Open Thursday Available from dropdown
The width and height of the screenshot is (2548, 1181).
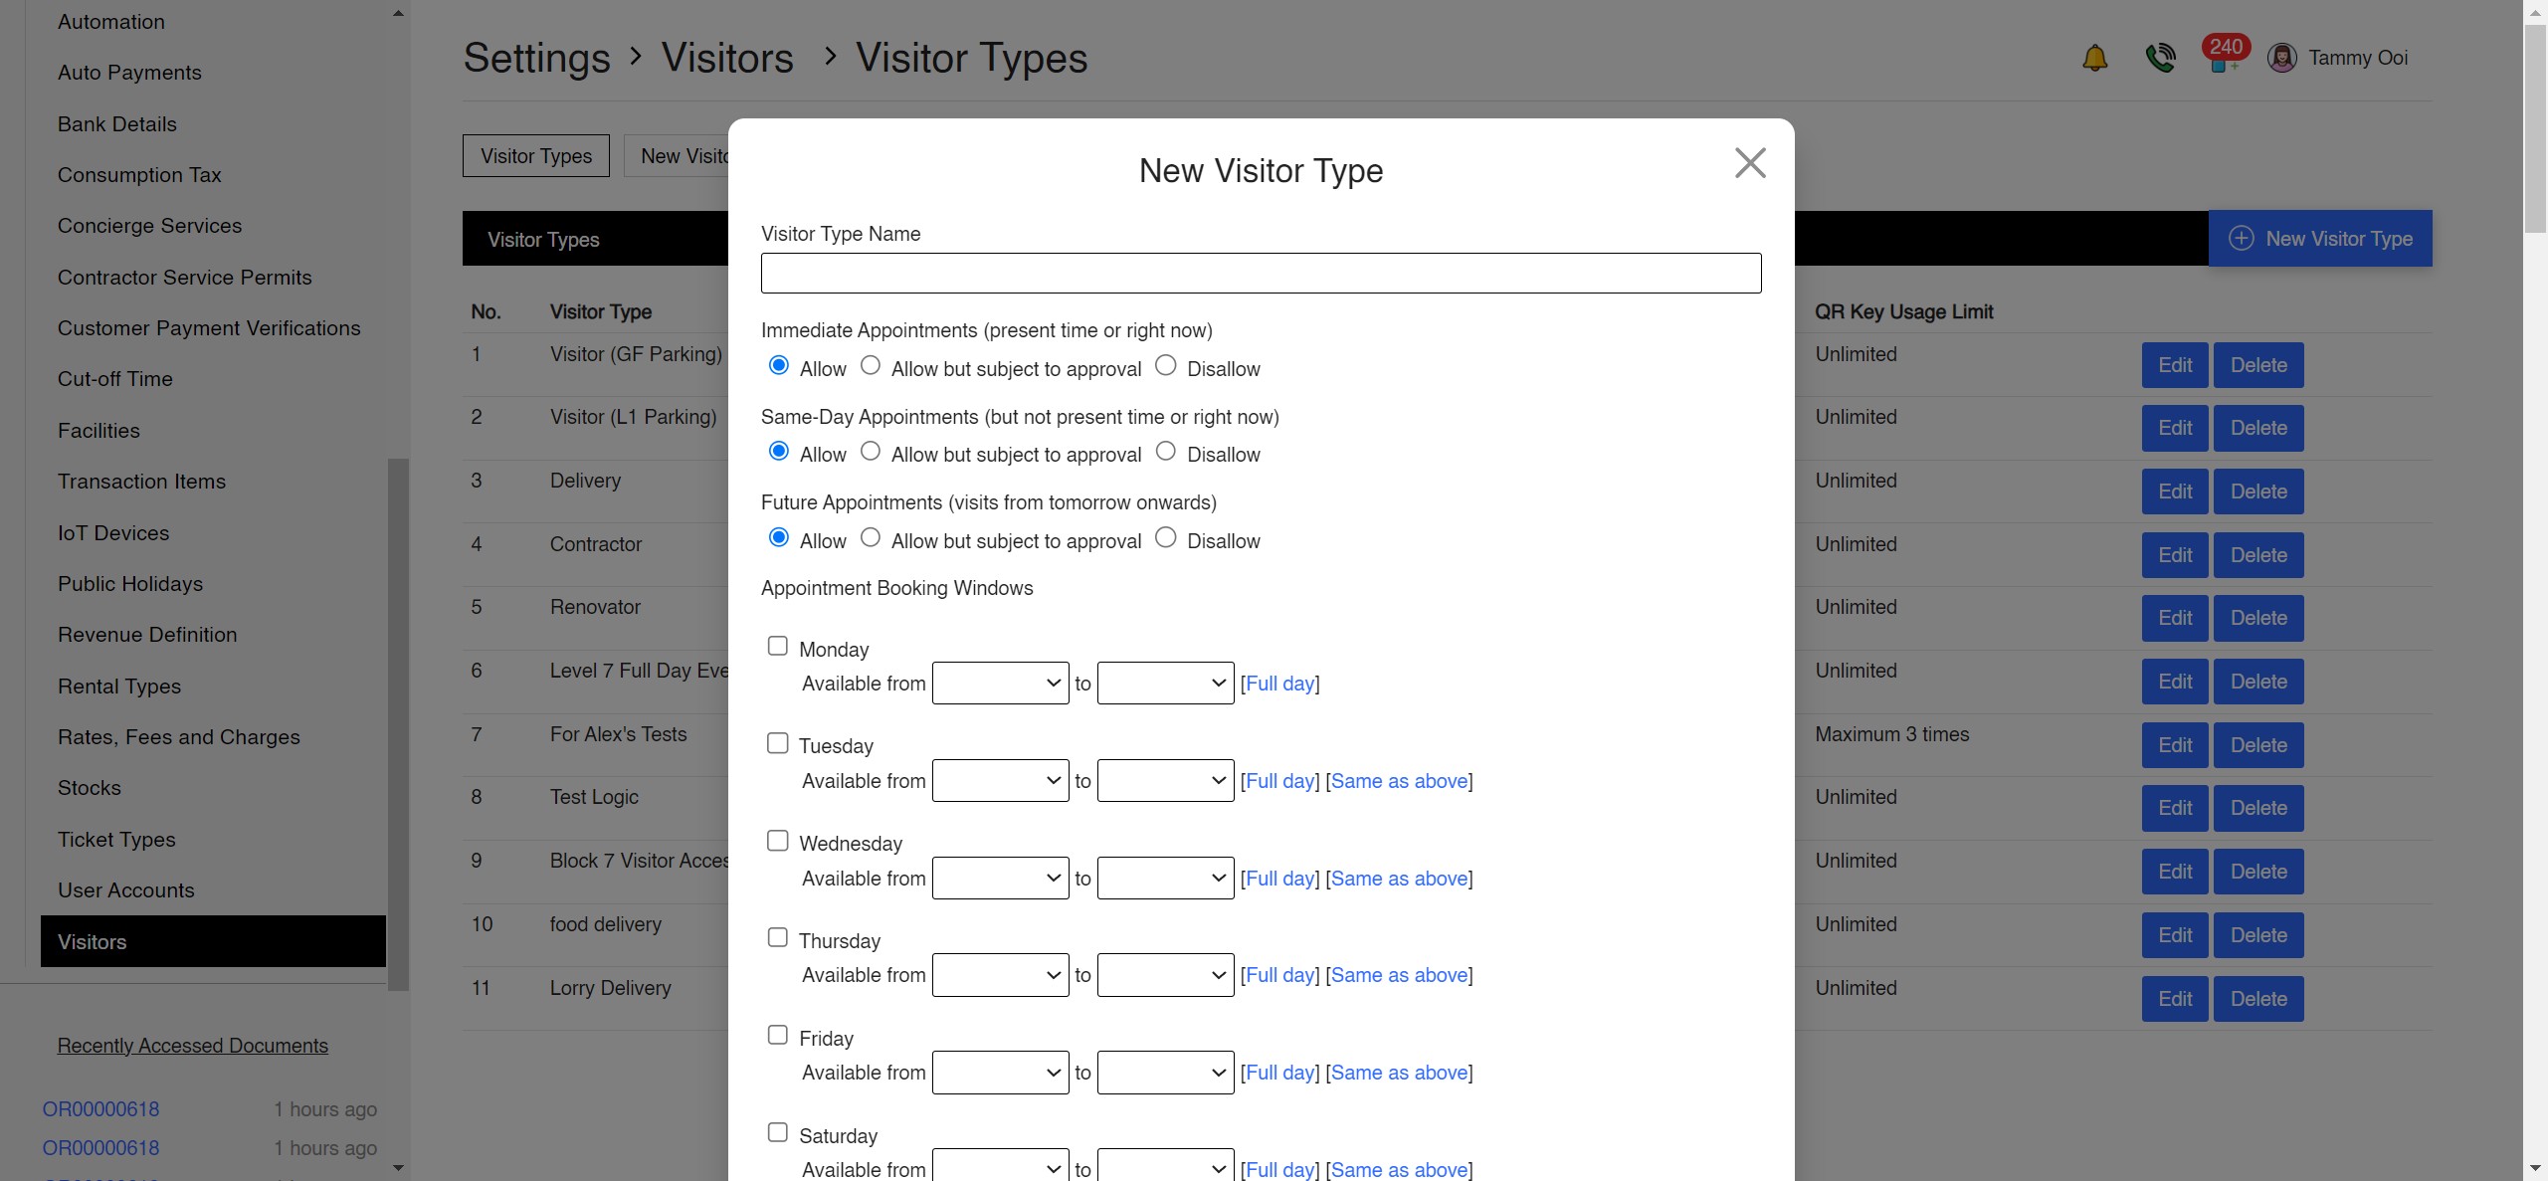[x=1000, y=975]
